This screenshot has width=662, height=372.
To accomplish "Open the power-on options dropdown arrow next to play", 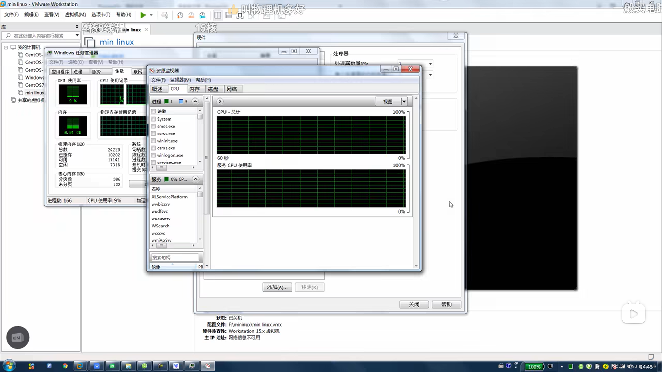I will click(151, 15).
